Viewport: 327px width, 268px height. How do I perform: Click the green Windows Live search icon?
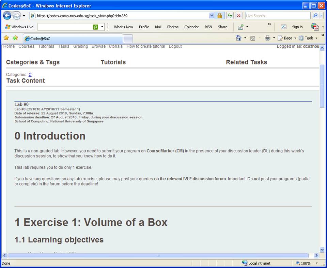coord(95,27)
